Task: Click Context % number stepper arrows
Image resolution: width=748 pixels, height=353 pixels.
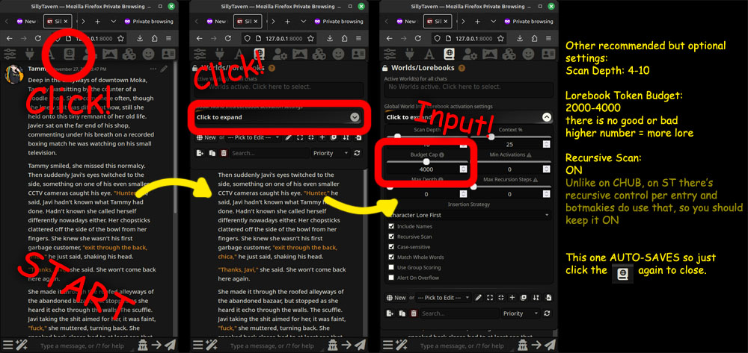Action: pyautogui.click(x=546, y=145)
